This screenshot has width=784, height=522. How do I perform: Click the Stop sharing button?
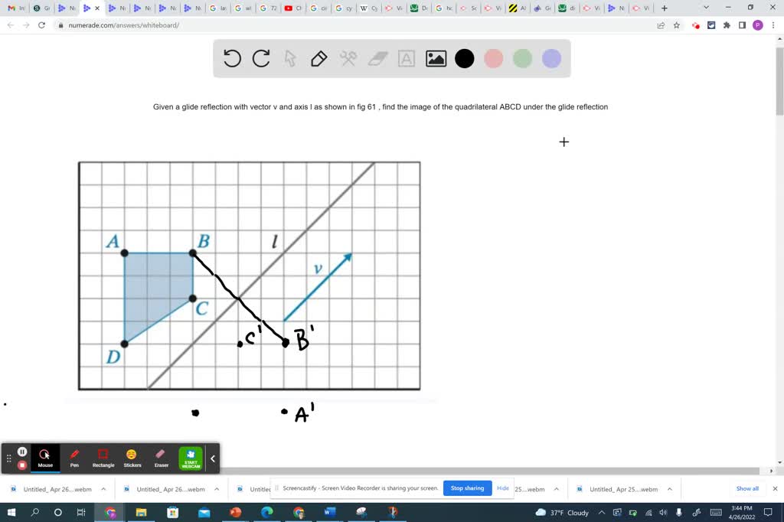coord(467,488)
